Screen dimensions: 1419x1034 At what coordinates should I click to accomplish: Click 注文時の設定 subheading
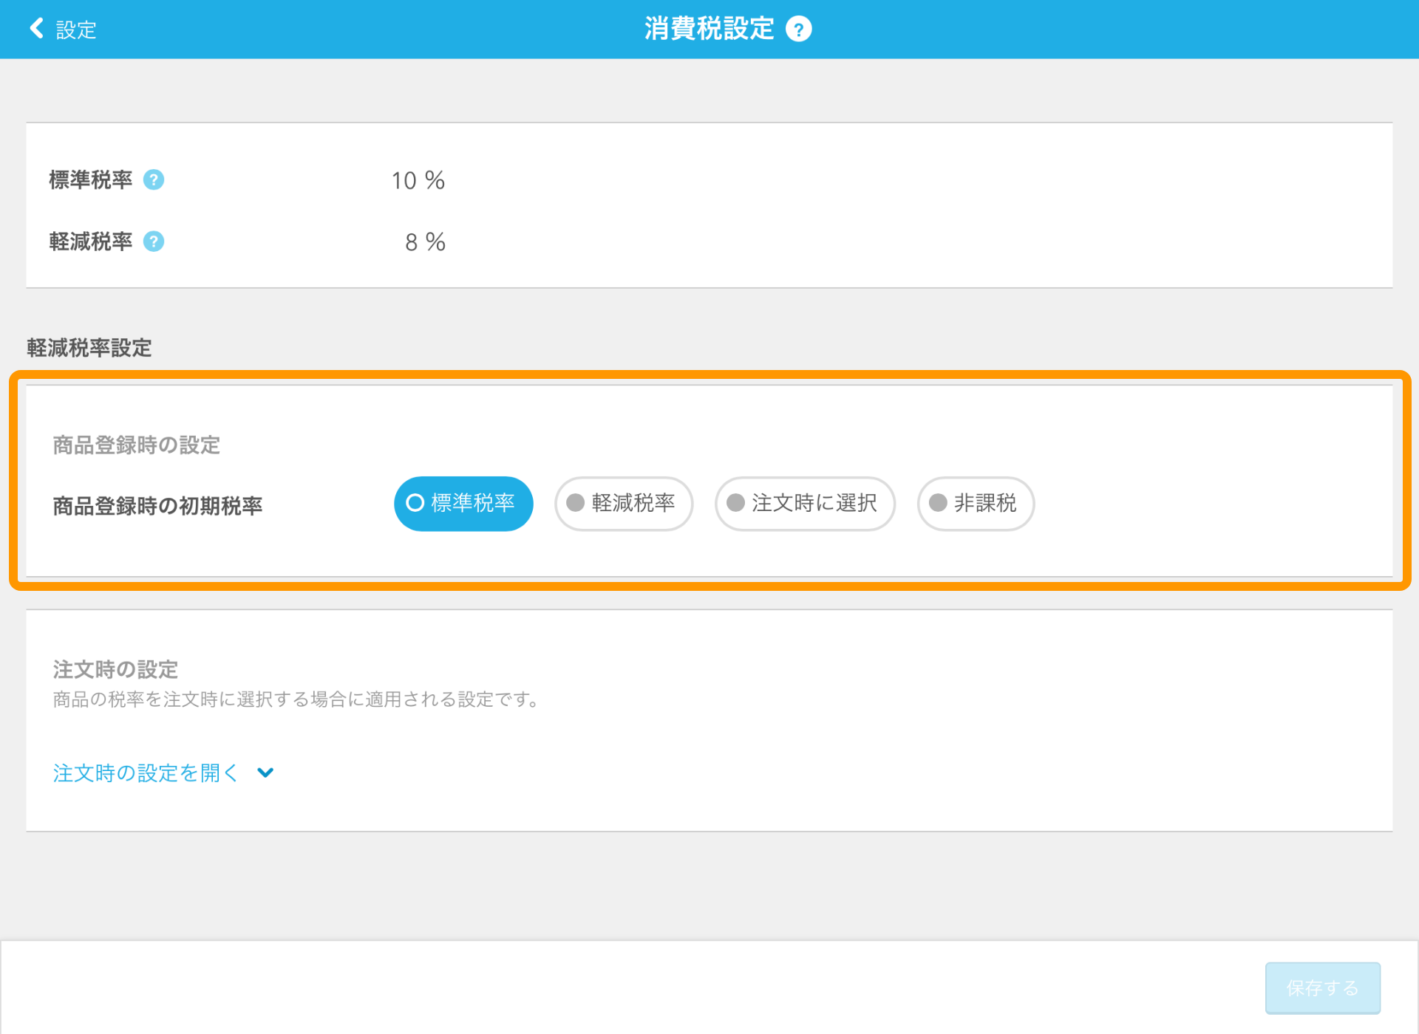[x=115, y=670]
